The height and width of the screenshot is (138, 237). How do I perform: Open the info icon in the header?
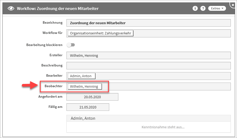tap(195, 8)
